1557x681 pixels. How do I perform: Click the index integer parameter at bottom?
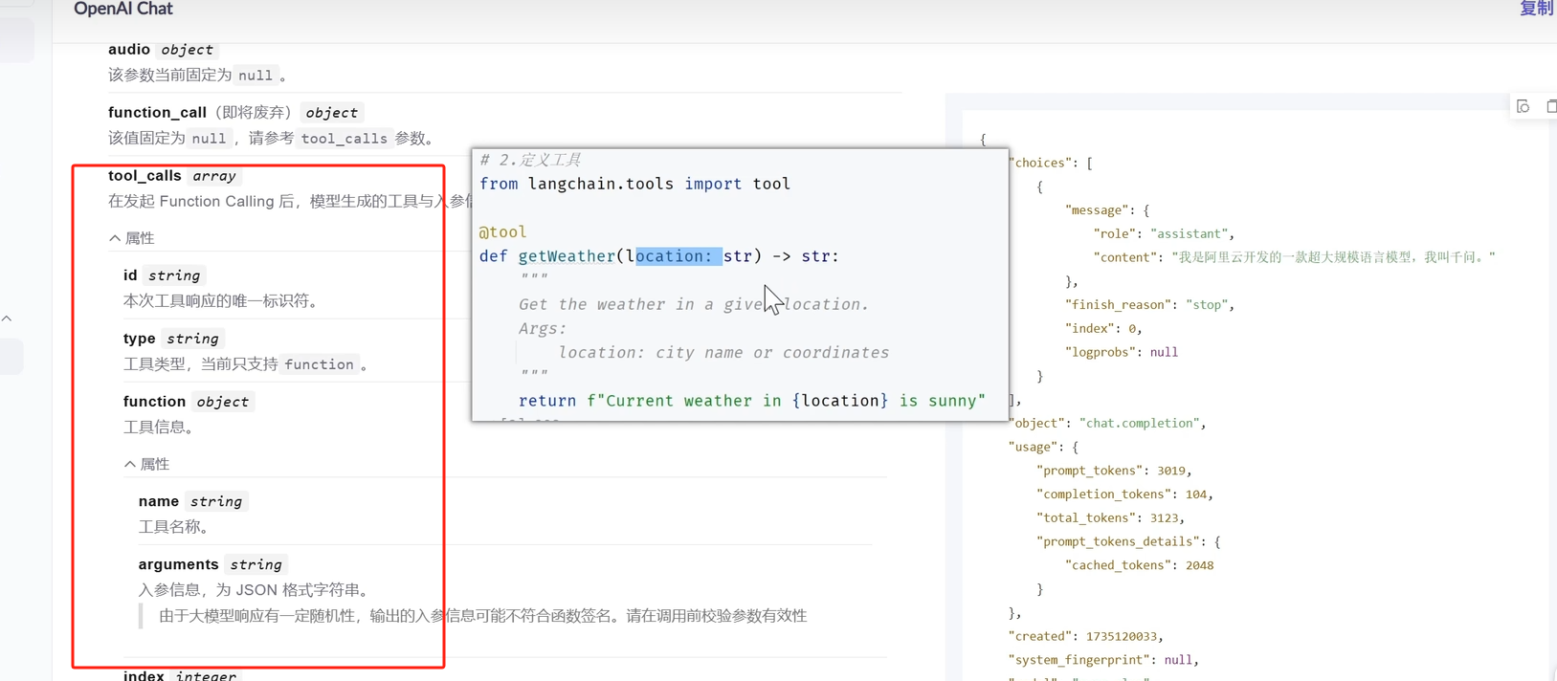[180, 675]
